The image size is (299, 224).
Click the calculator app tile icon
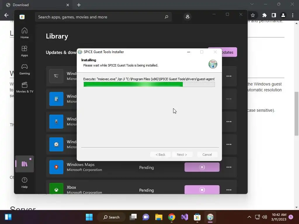pos(56,99)
